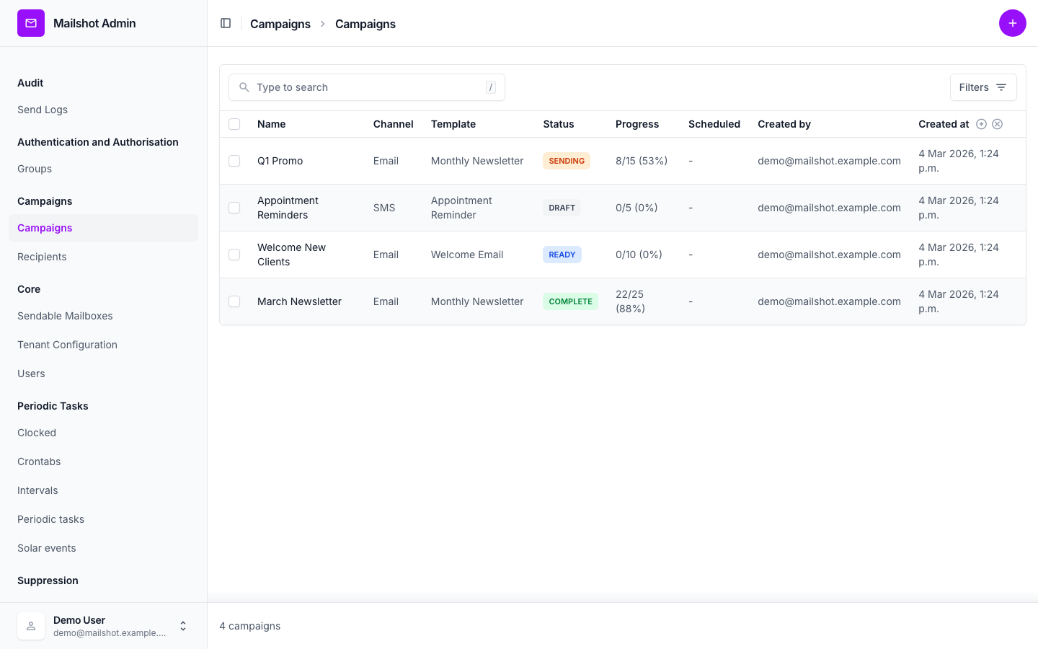
Task: Click the Mailshot Admin title
Action: point(94,23)
